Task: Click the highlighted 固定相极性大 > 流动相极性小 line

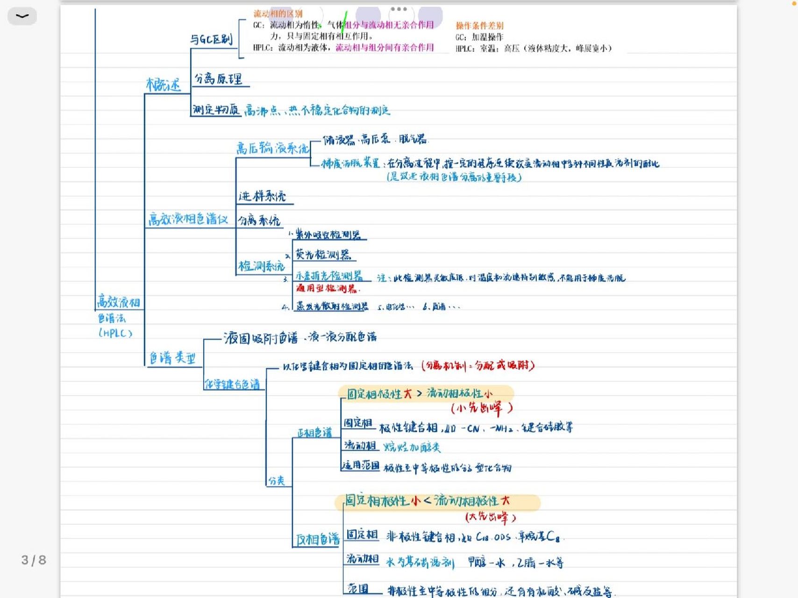Action: point(420,393)
